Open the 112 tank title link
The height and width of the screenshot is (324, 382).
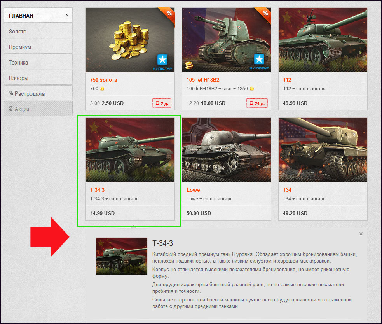[x=287, y=80]
